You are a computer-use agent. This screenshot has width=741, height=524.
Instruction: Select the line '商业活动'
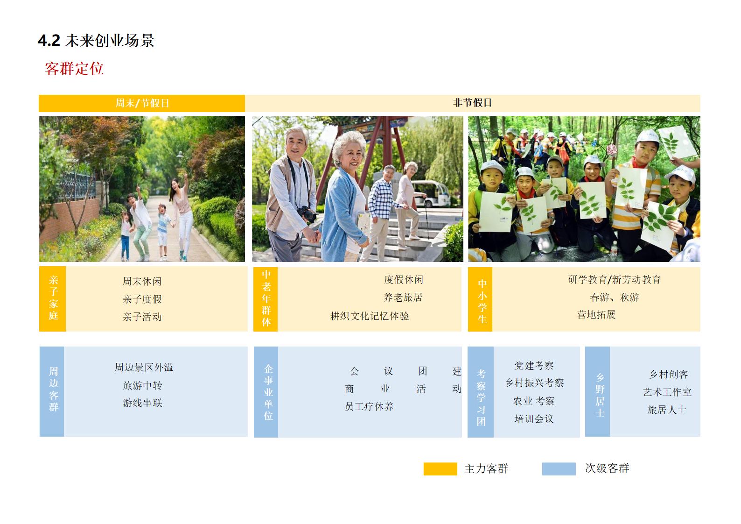coord(403,389)
